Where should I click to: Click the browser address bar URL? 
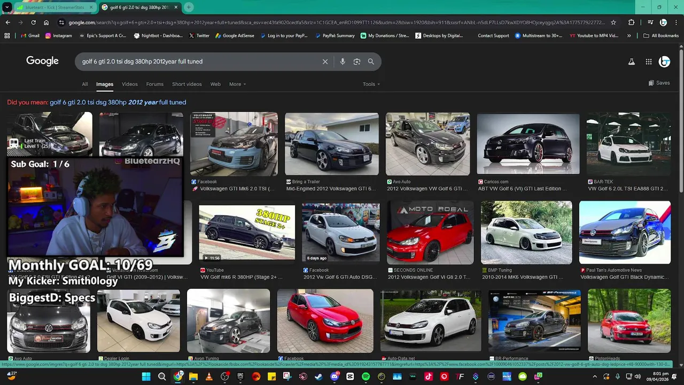point(337,22)
